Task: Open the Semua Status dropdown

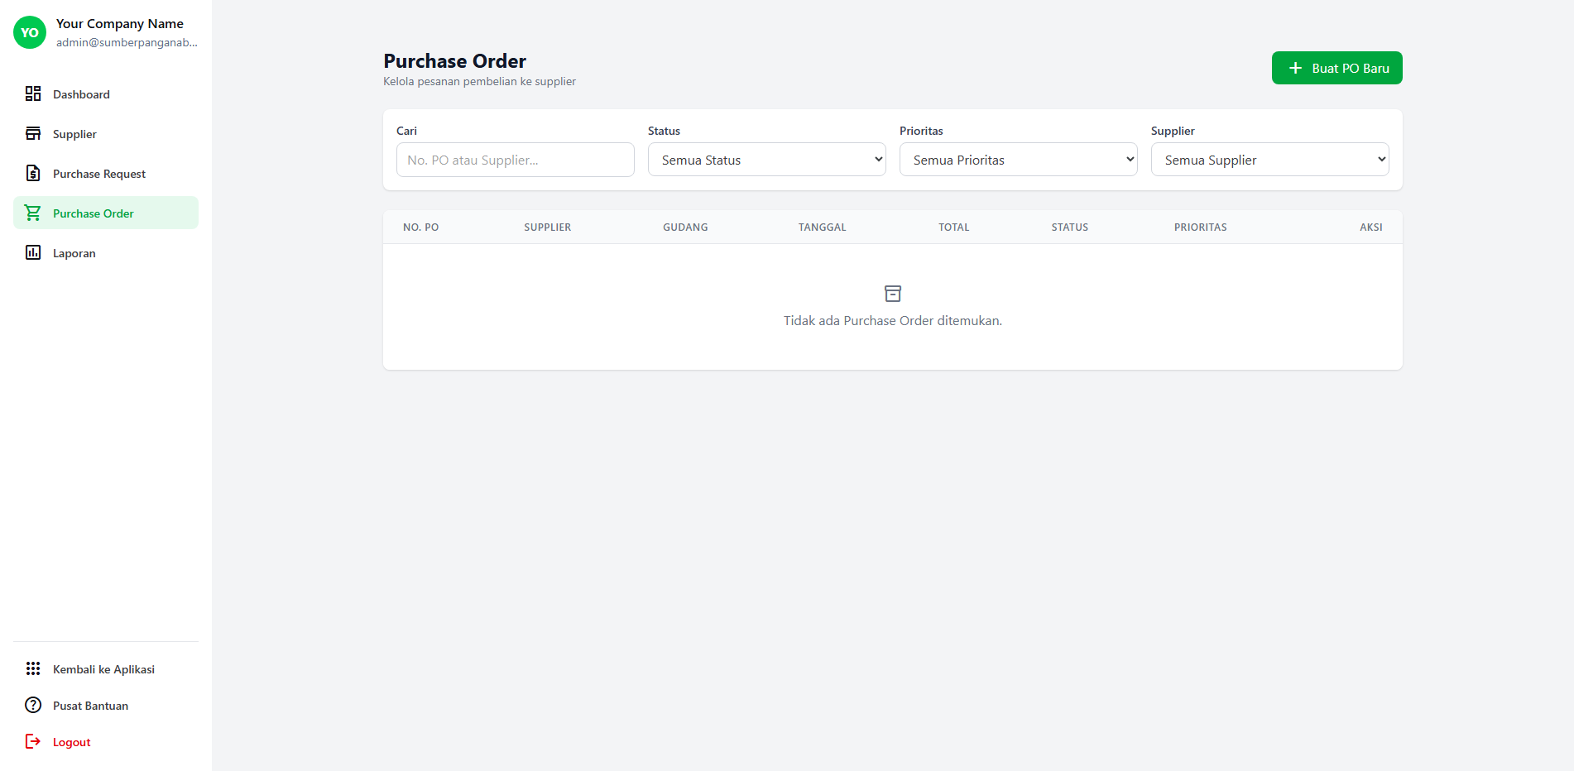Action: click(x=766, y=160)
